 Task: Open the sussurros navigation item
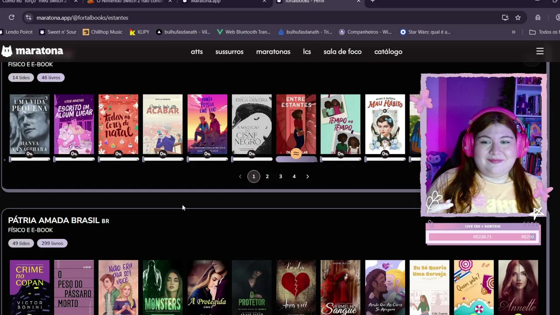(229, 52)
